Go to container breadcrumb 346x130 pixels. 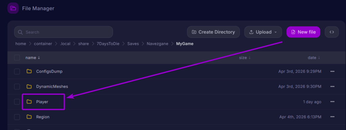click(x=43, y=44)
